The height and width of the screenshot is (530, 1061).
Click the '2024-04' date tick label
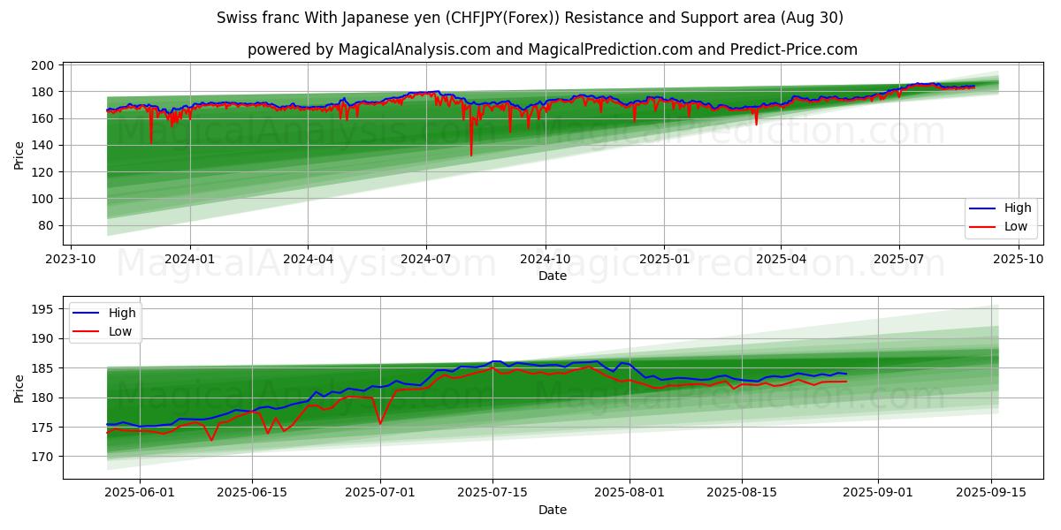tap(308, 259)
